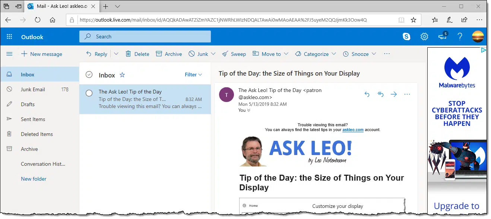Open the Categorize dropdown
Image resolution: width=491 pixels, height=219 pixels.
334,54
